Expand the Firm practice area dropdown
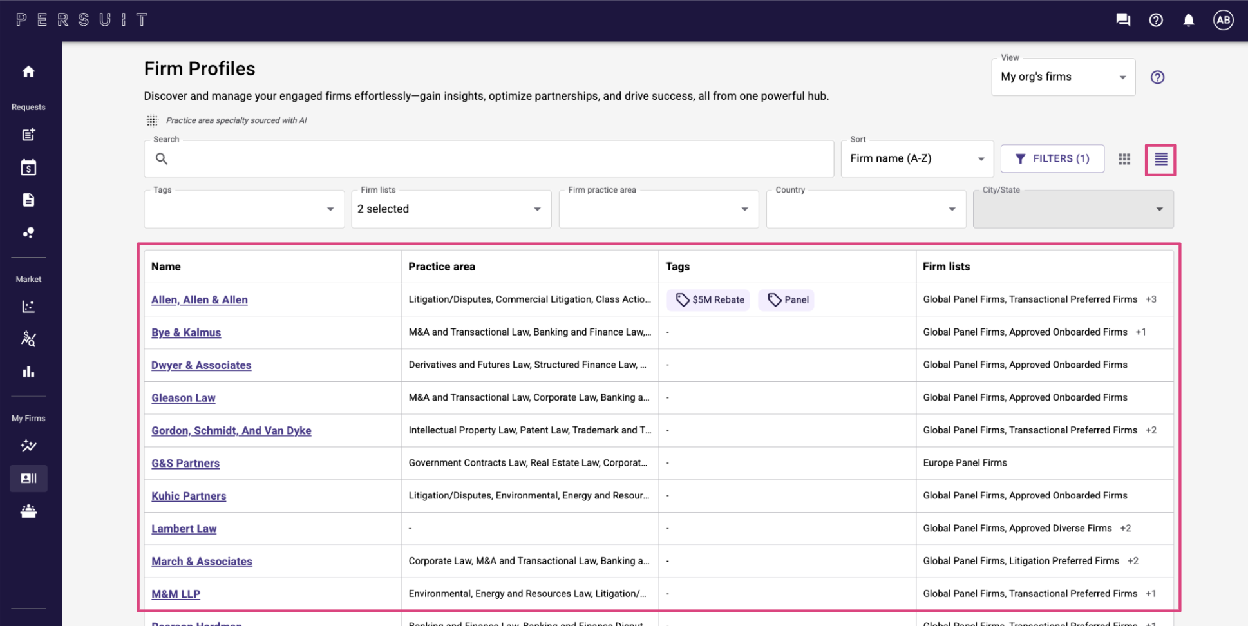 tap(658, 209)
